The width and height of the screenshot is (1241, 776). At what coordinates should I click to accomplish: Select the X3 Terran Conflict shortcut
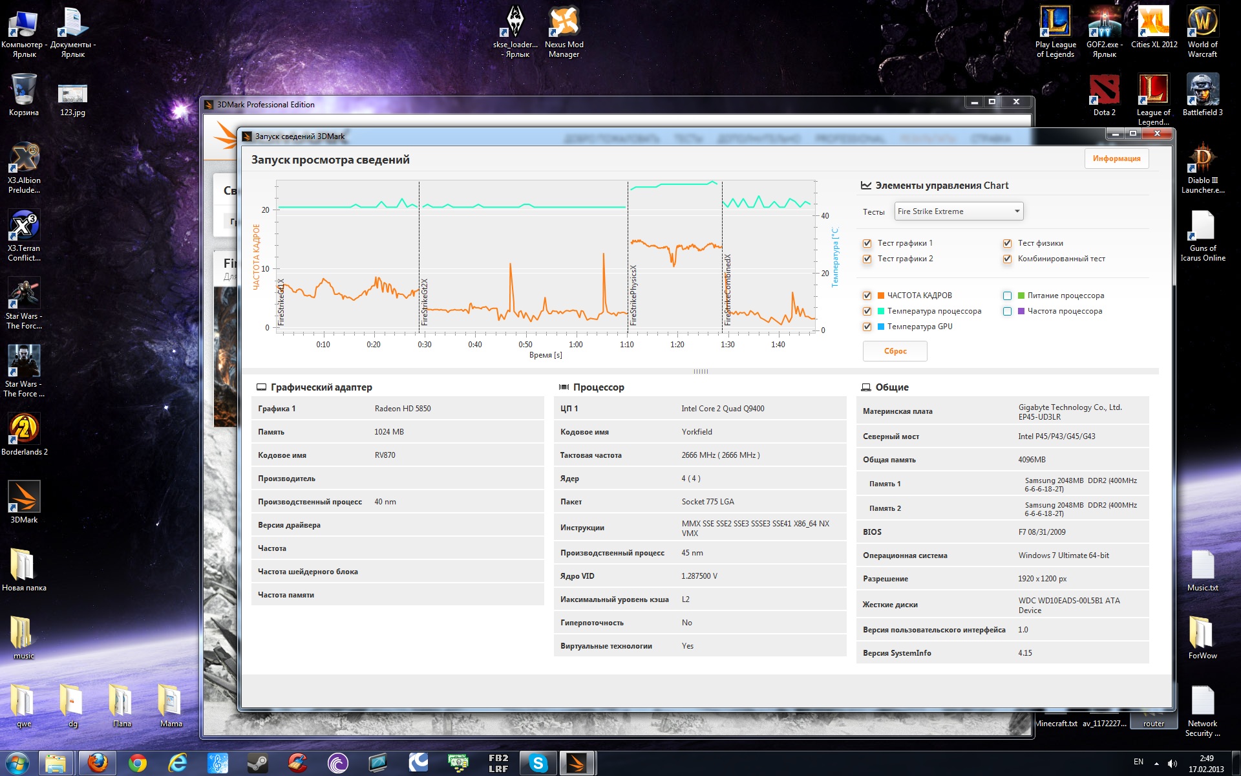(x=24, y=236)
